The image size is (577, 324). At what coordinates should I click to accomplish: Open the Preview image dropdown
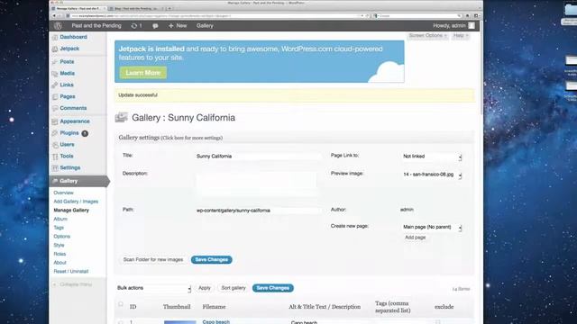[x=432, y=175]
